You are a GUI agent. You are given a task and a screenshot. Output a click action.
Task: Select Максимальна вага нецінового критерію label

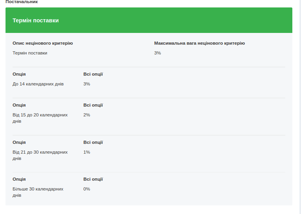coord(199,43)
